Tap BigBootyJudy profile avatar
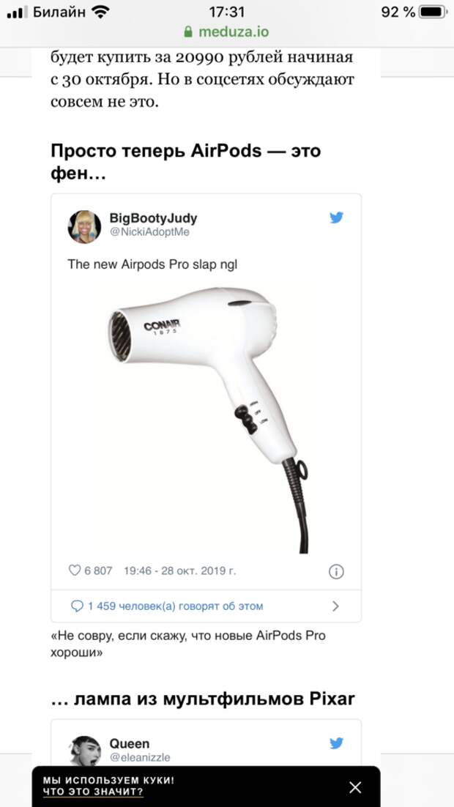This screenshot has width=454, height=807. (84, 226)
